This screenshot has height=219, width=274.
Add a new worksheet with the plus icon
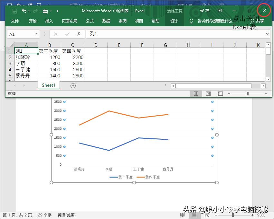pos(73,85)
